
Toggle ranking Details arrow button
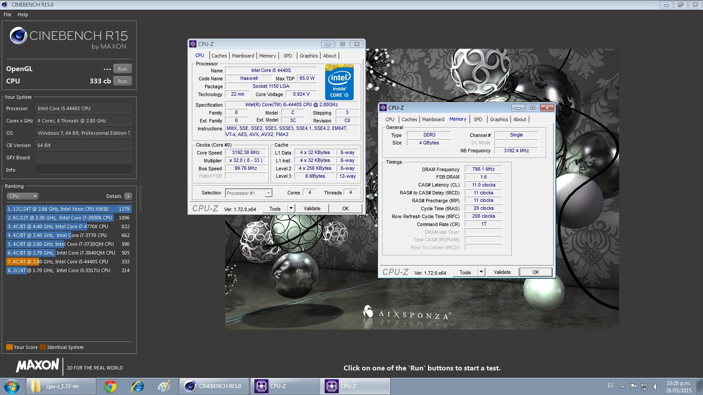(x=128, y=196)
